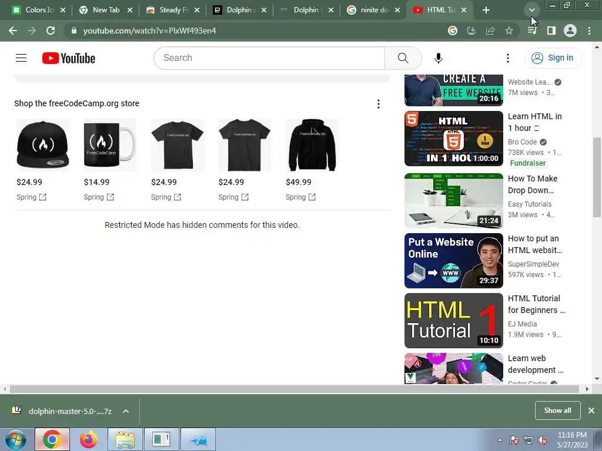Select the freeCodeCamp mug product image

110,145
